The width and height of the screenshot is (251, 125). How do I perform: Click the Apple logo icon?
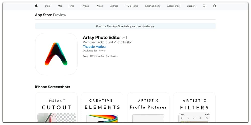pos(36,6)
